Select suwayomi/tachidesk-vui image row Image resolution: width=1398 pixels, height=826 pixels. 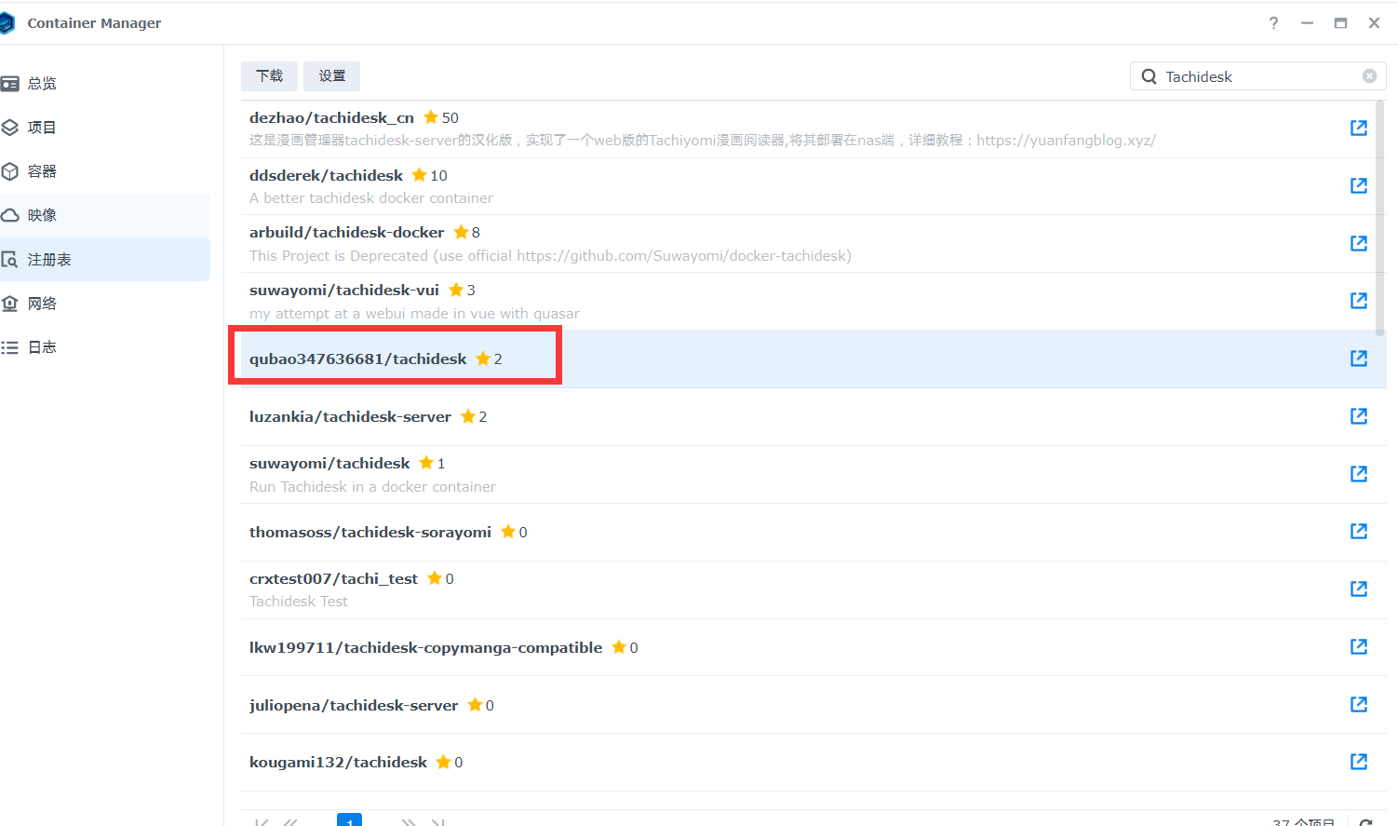point(813,302)
